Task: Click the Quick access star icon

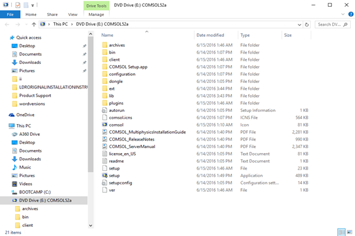Action: coord(12,37)
